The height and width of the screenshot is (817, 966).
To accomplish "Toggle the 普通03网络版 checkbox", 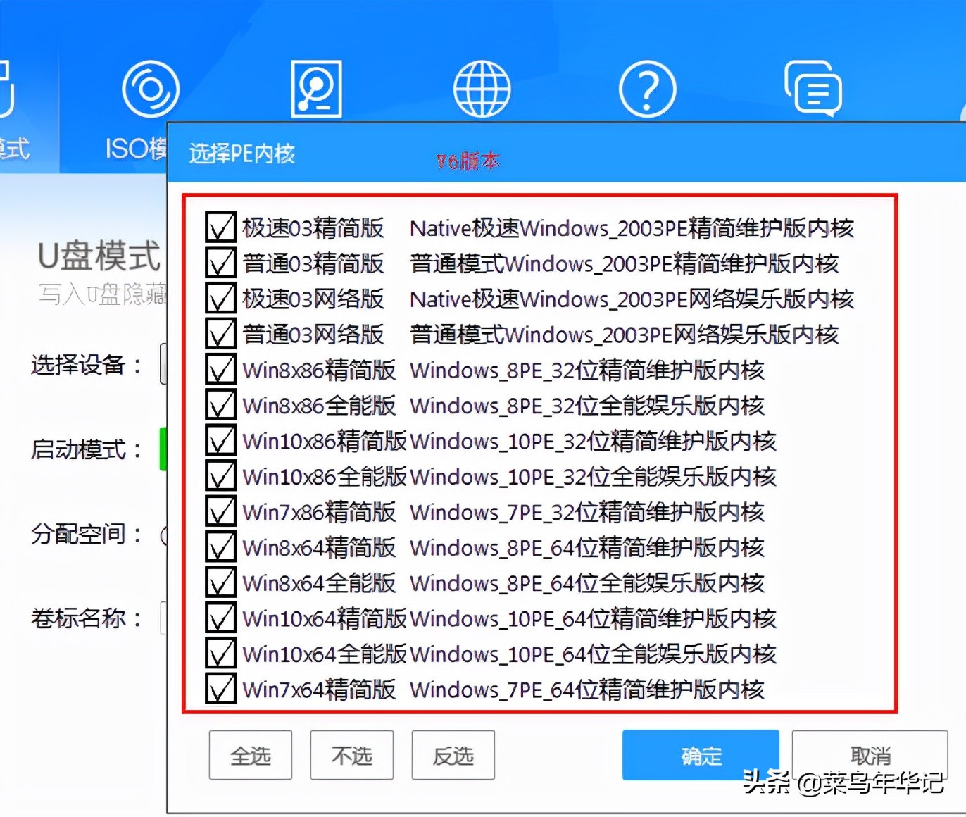I will coord(220,333).
